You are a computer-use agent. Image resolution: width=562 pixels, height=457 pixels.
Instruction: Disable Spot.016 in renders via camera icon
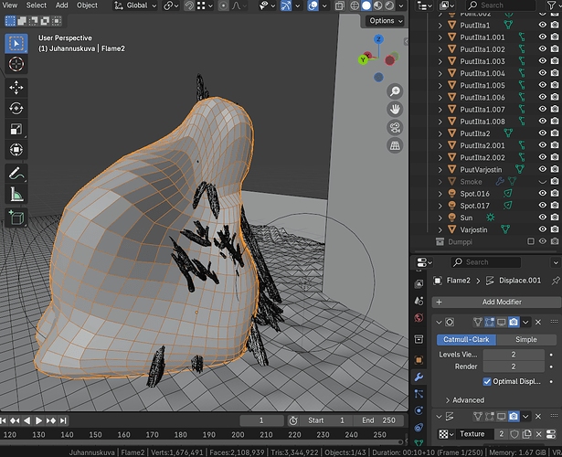point(555,194)
